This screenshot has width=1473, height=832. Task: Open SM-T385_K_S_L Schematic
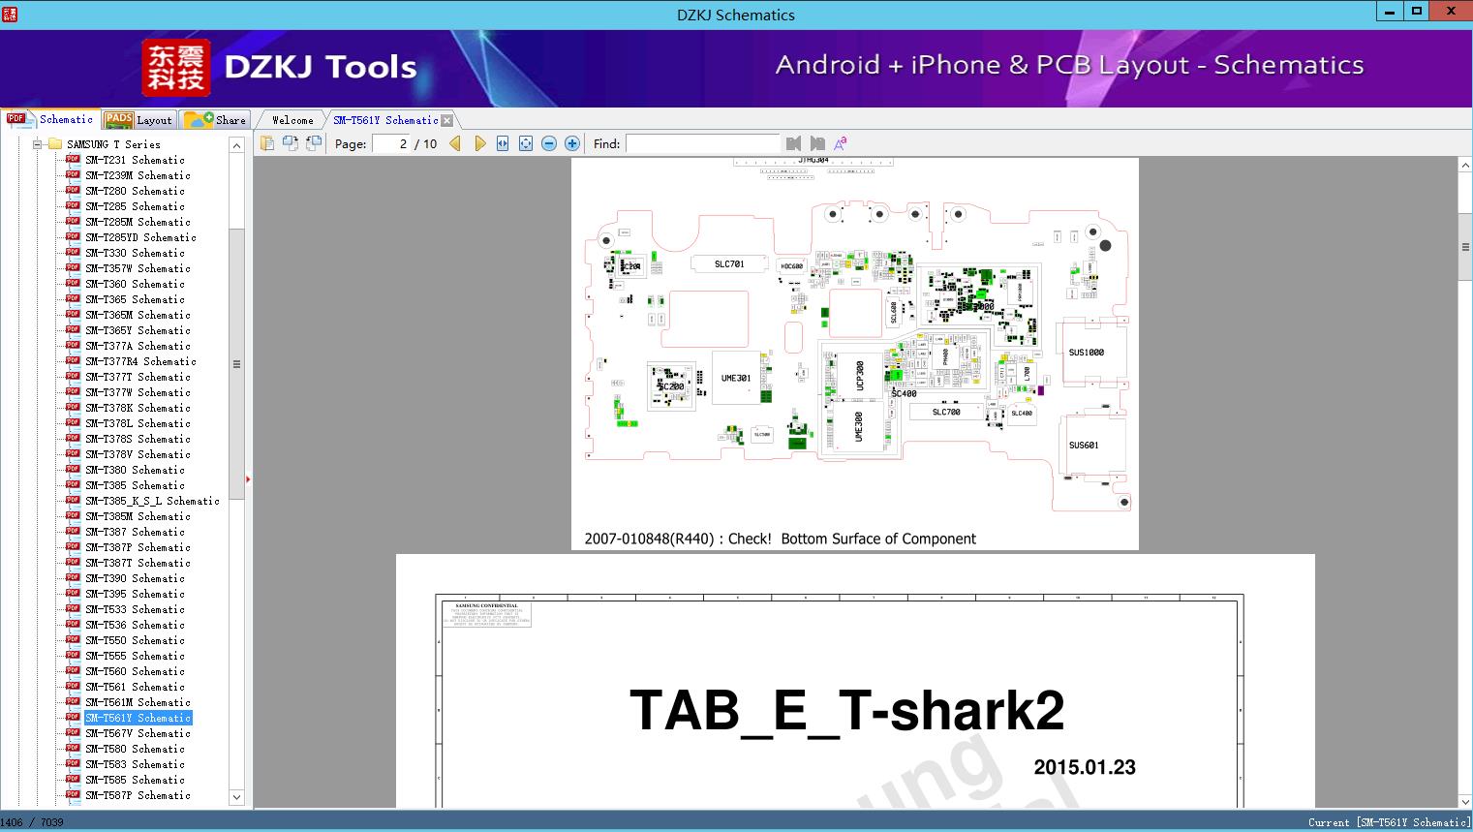(x=152, y=501)
